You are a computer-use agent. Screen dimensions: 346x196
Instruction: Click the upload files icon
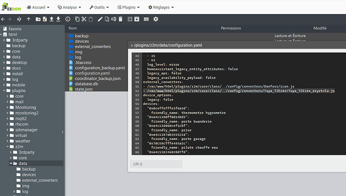(52, 20)
